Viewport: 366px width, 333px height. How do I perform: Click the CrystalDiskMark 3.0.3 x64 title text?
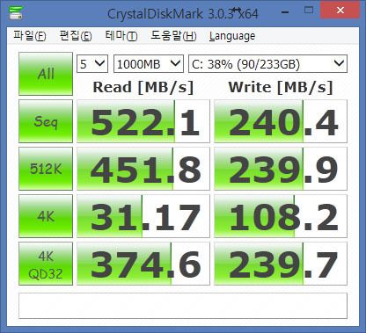[x=183, y=14]
